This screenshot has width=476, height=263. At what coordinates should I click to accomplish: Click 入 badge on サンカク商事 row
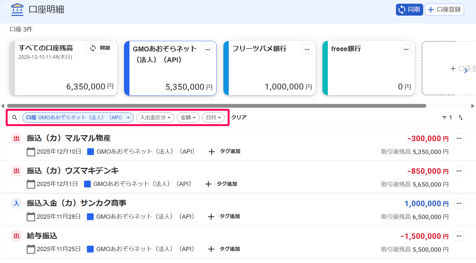(16, 204)
